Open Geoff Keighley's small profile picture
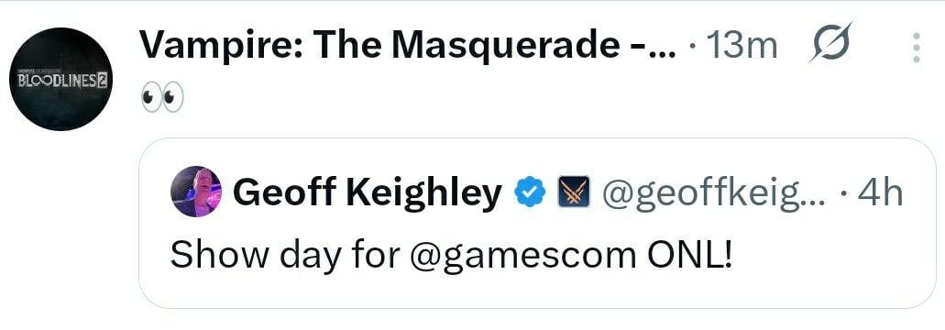 point(196,191)
